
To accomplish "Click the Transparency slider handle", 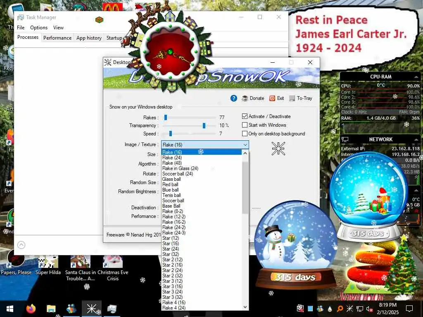I will pos(204,125).
